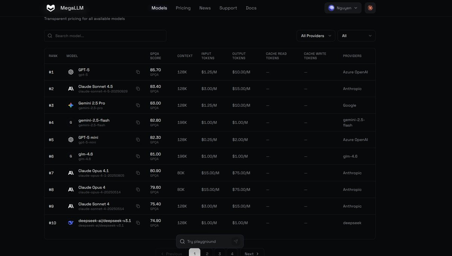
Task: Click the PROVIDERS column header
Action: 352,56
